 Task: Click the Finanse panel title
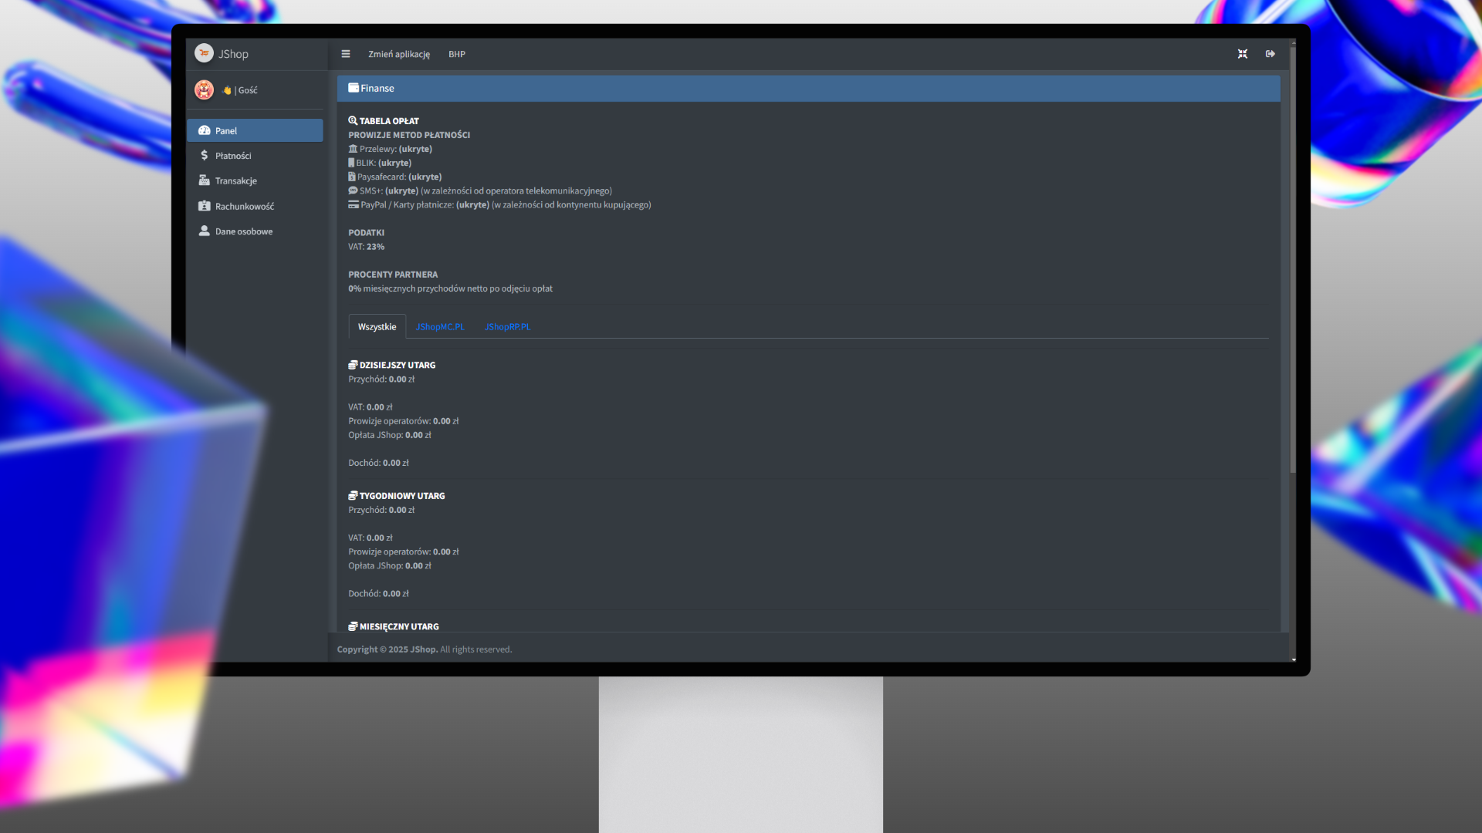point(377,89)
